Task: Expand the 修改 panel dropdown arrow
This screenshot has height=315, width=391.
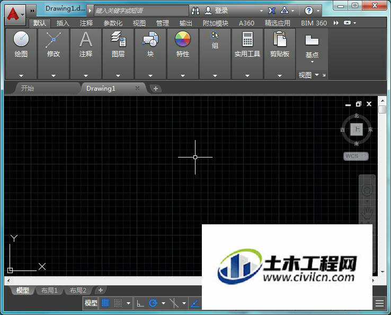Action: point(54,75)
